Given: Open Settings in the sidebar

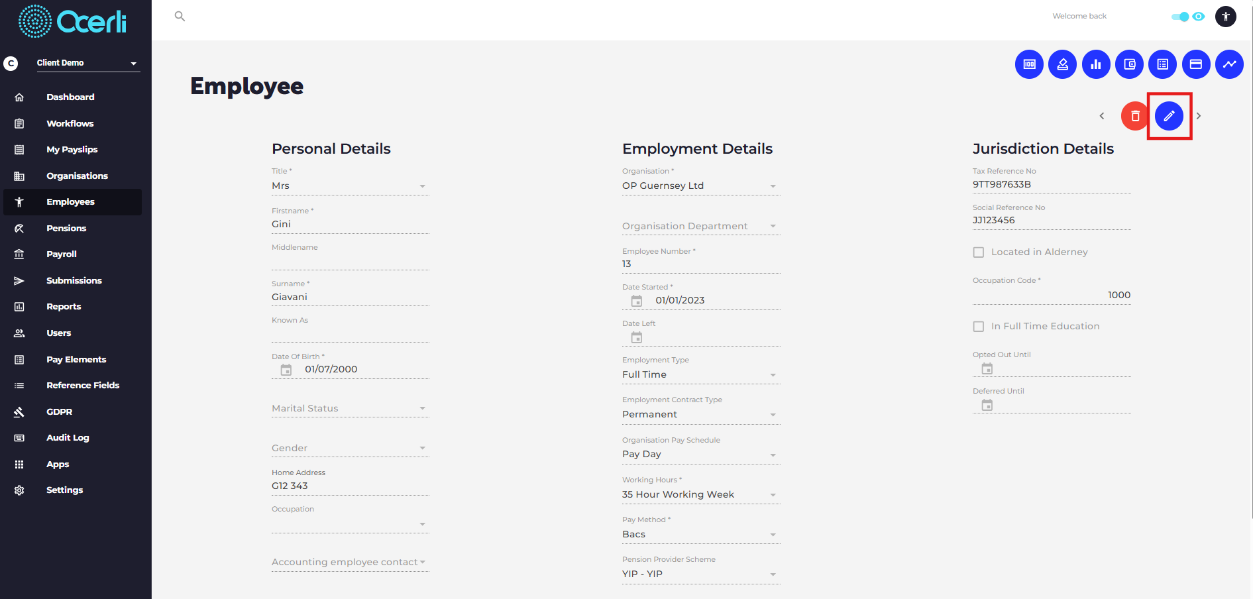Looking at the screenshot, I should (72, 490).
